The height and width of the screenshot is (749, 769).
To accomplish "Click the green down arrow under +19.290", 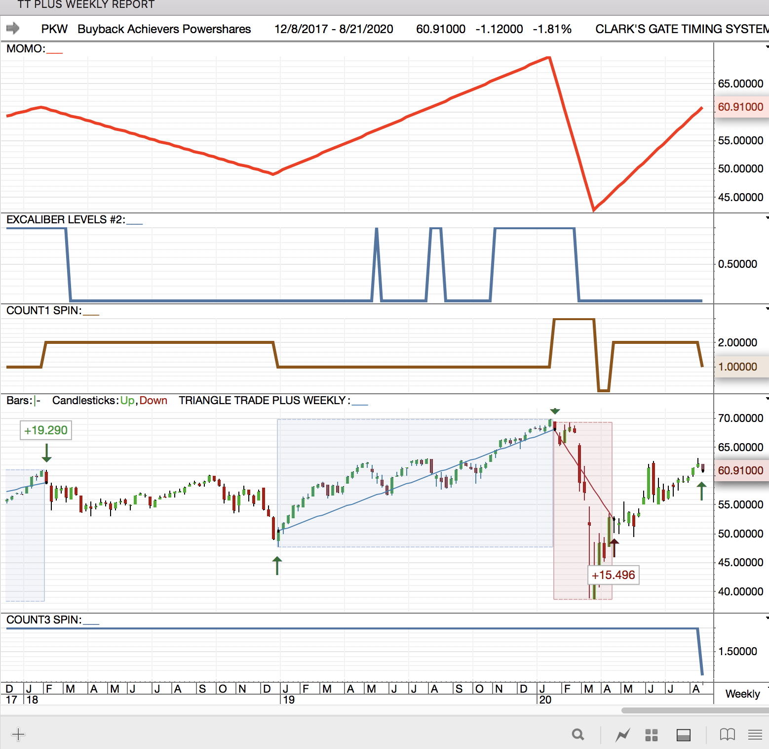I will click(46, 453).
